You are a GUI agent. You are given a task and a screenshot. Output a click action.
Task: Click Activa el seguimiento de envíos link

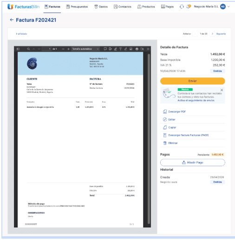[196, 100]
